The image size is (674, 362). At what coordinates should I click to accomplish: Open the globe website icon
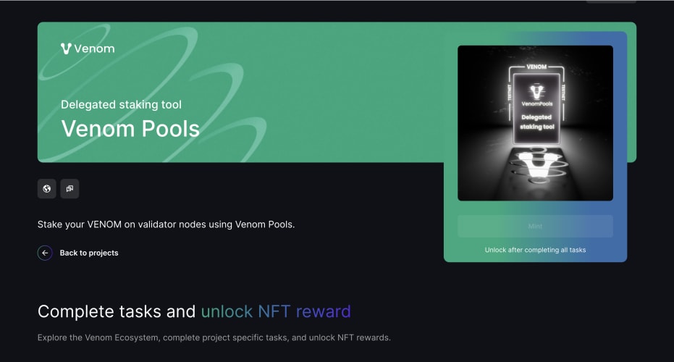pos(47,189)
